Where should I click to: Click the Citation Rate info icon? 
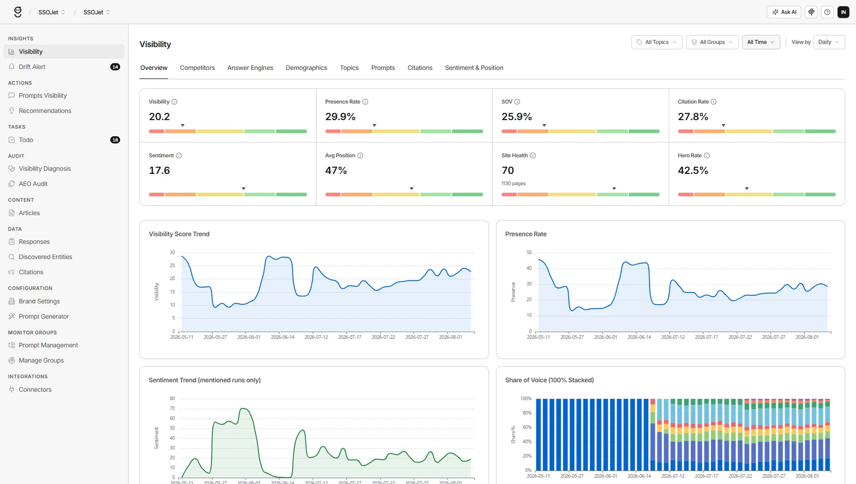(x=713, y=102)
